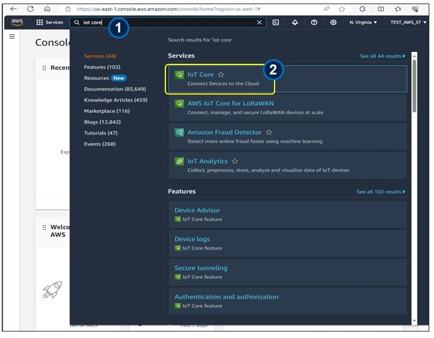Screen dimensions: 434x338
Task: Open AWS IoT Core for LoRaWAN
Action: coord(230,103)
